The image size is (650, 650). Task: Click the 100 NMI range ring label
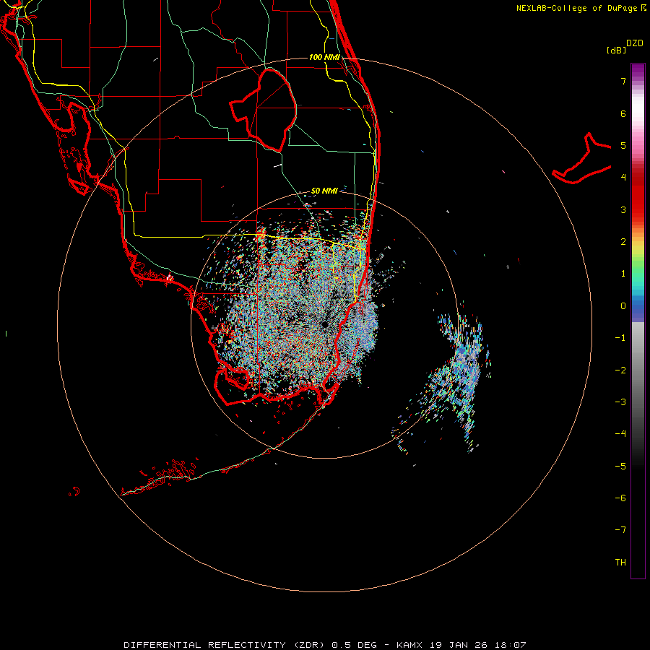coord(324,57)
